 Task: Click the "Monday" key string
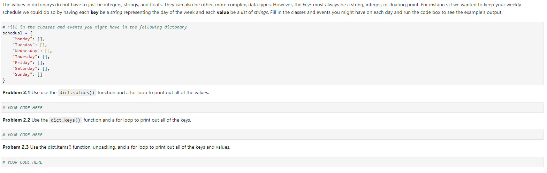tap(22, 39)
